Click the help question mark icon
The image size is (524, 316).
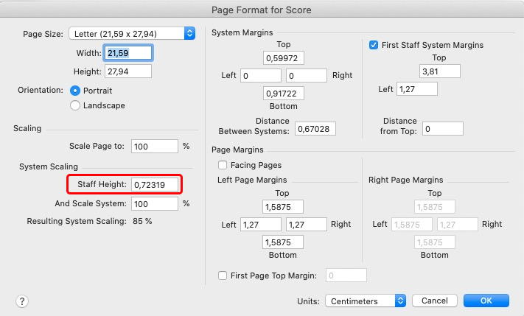point(22,301)
